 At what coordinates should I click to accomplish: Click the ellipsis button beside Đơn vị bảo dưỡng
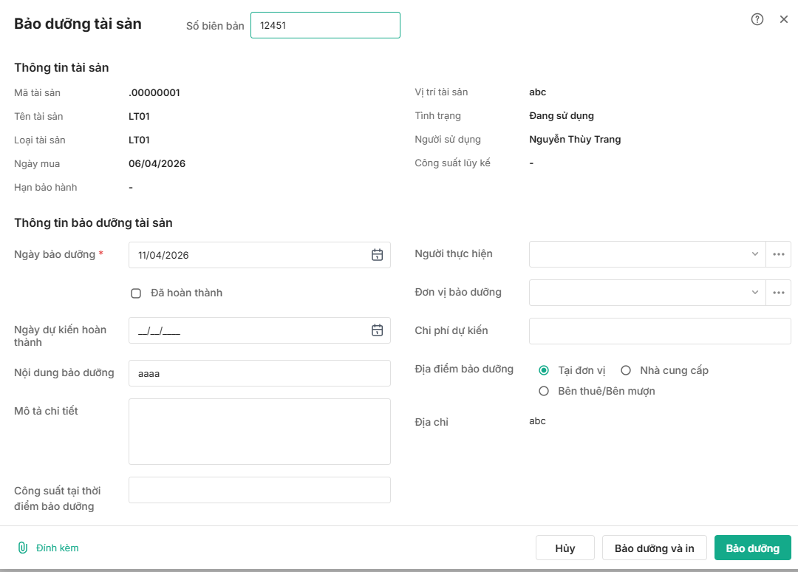(778, 293)
